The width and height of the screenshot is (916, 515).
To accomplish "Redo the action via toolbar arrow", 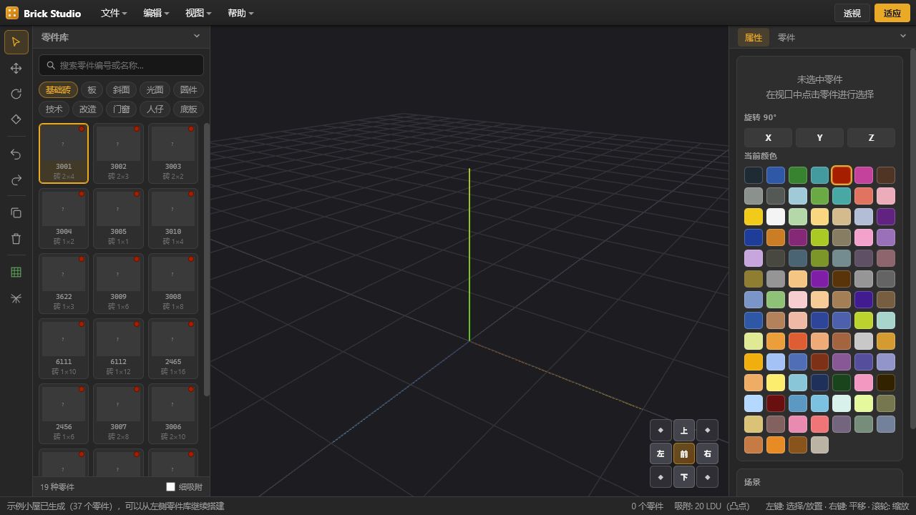I will click(x=16, y=180).
